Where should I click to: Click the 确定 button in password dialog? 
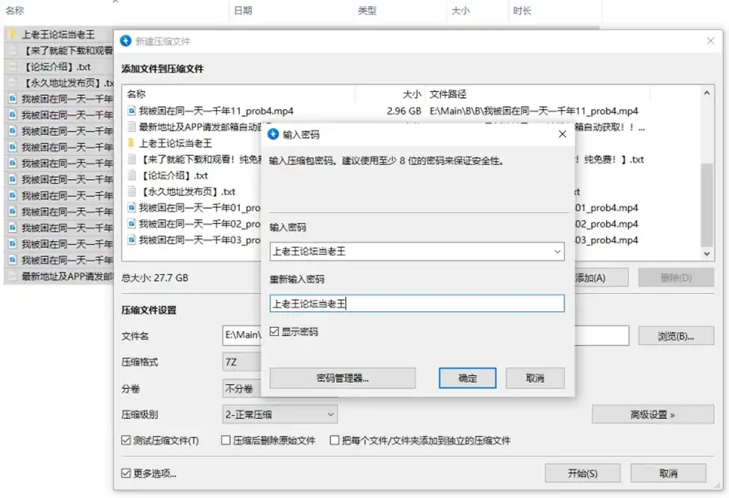click(467, 378)
